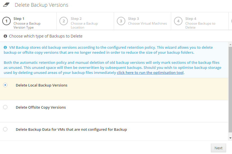Click the scrollbar up arrow

[230, 45]
